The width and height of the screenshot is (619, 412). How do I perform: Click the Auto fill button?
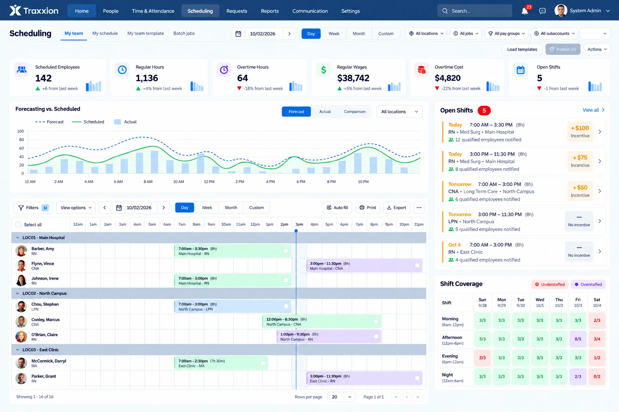click(x=337, y=208)
